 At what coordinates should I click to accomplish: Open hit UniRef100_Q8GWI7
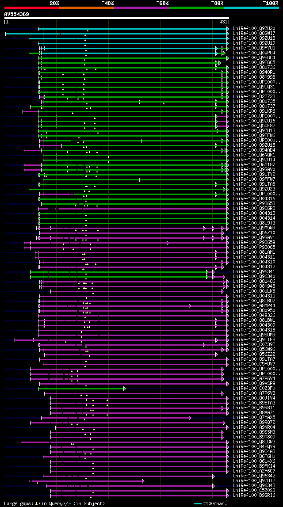coord(254,33)
